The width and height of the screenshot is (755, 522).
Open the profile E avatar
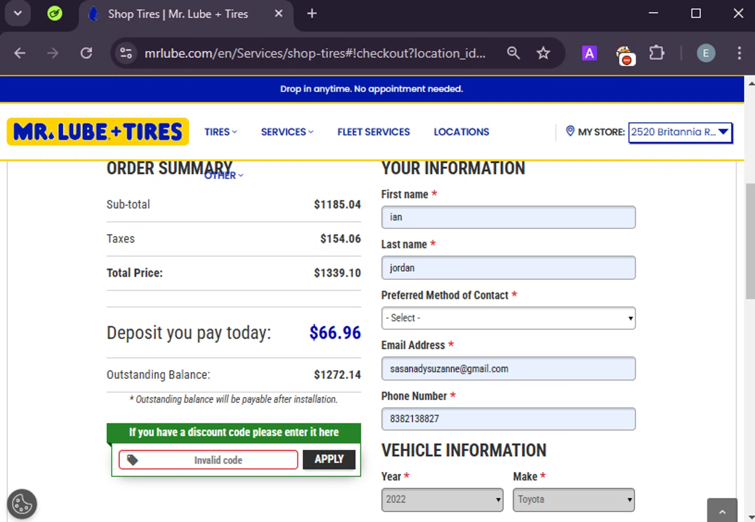click(706, 53)
